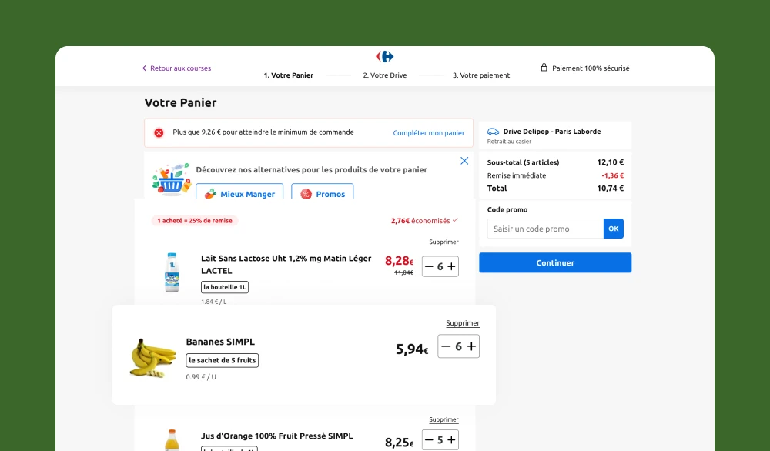Select step 3. Votre paiement
Image resolution: width=770 pixels, height=451 pixels.
480,75
